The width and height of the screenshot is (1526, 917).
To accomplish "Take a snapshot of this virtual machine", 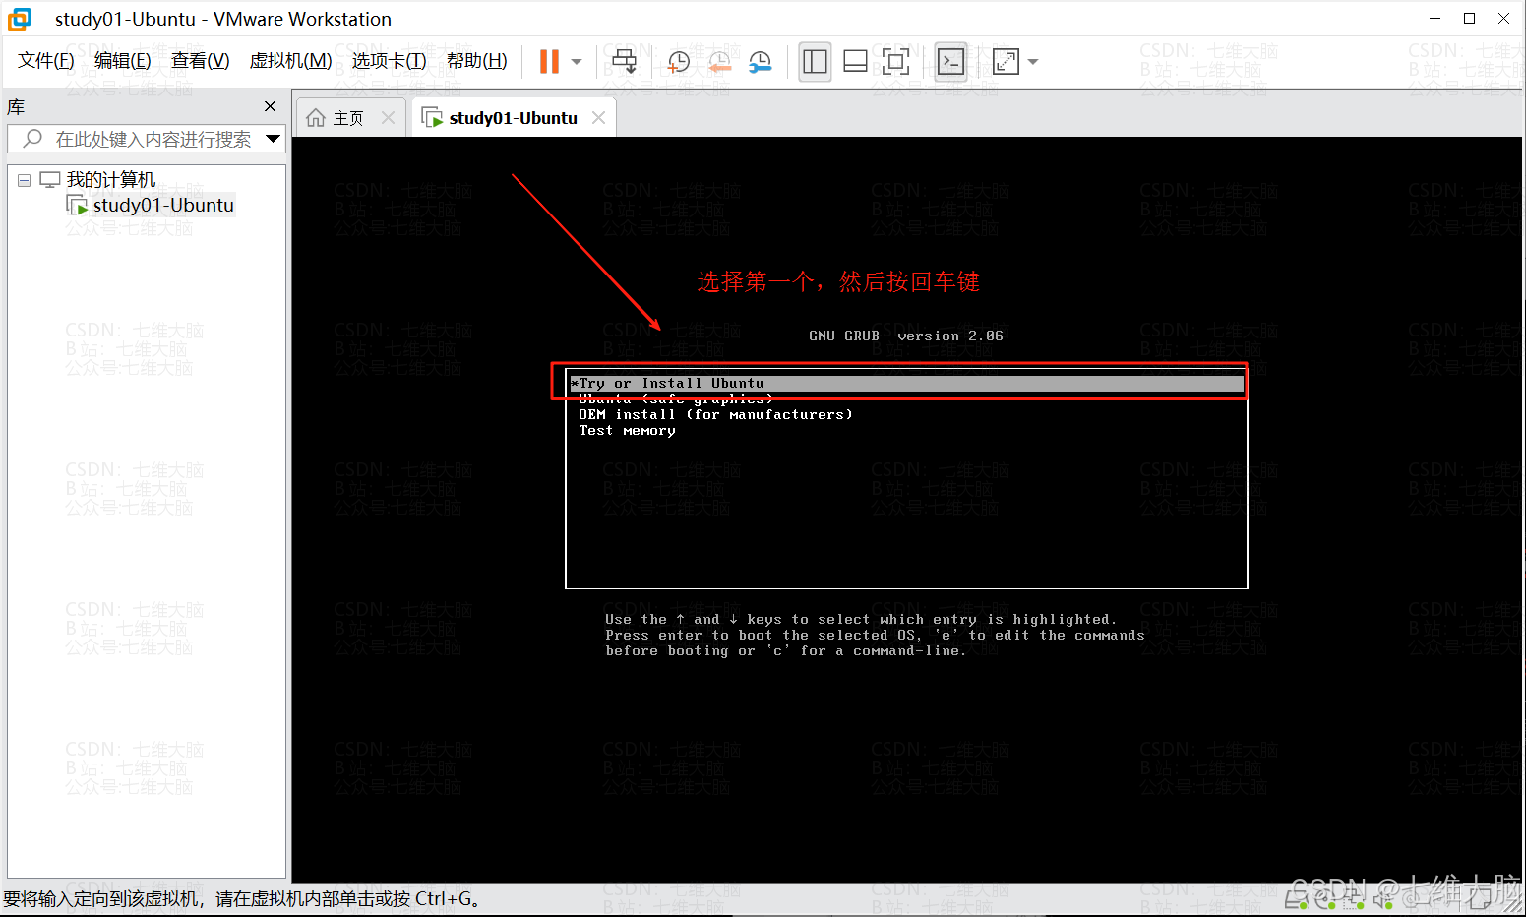I will pos(679,62).
